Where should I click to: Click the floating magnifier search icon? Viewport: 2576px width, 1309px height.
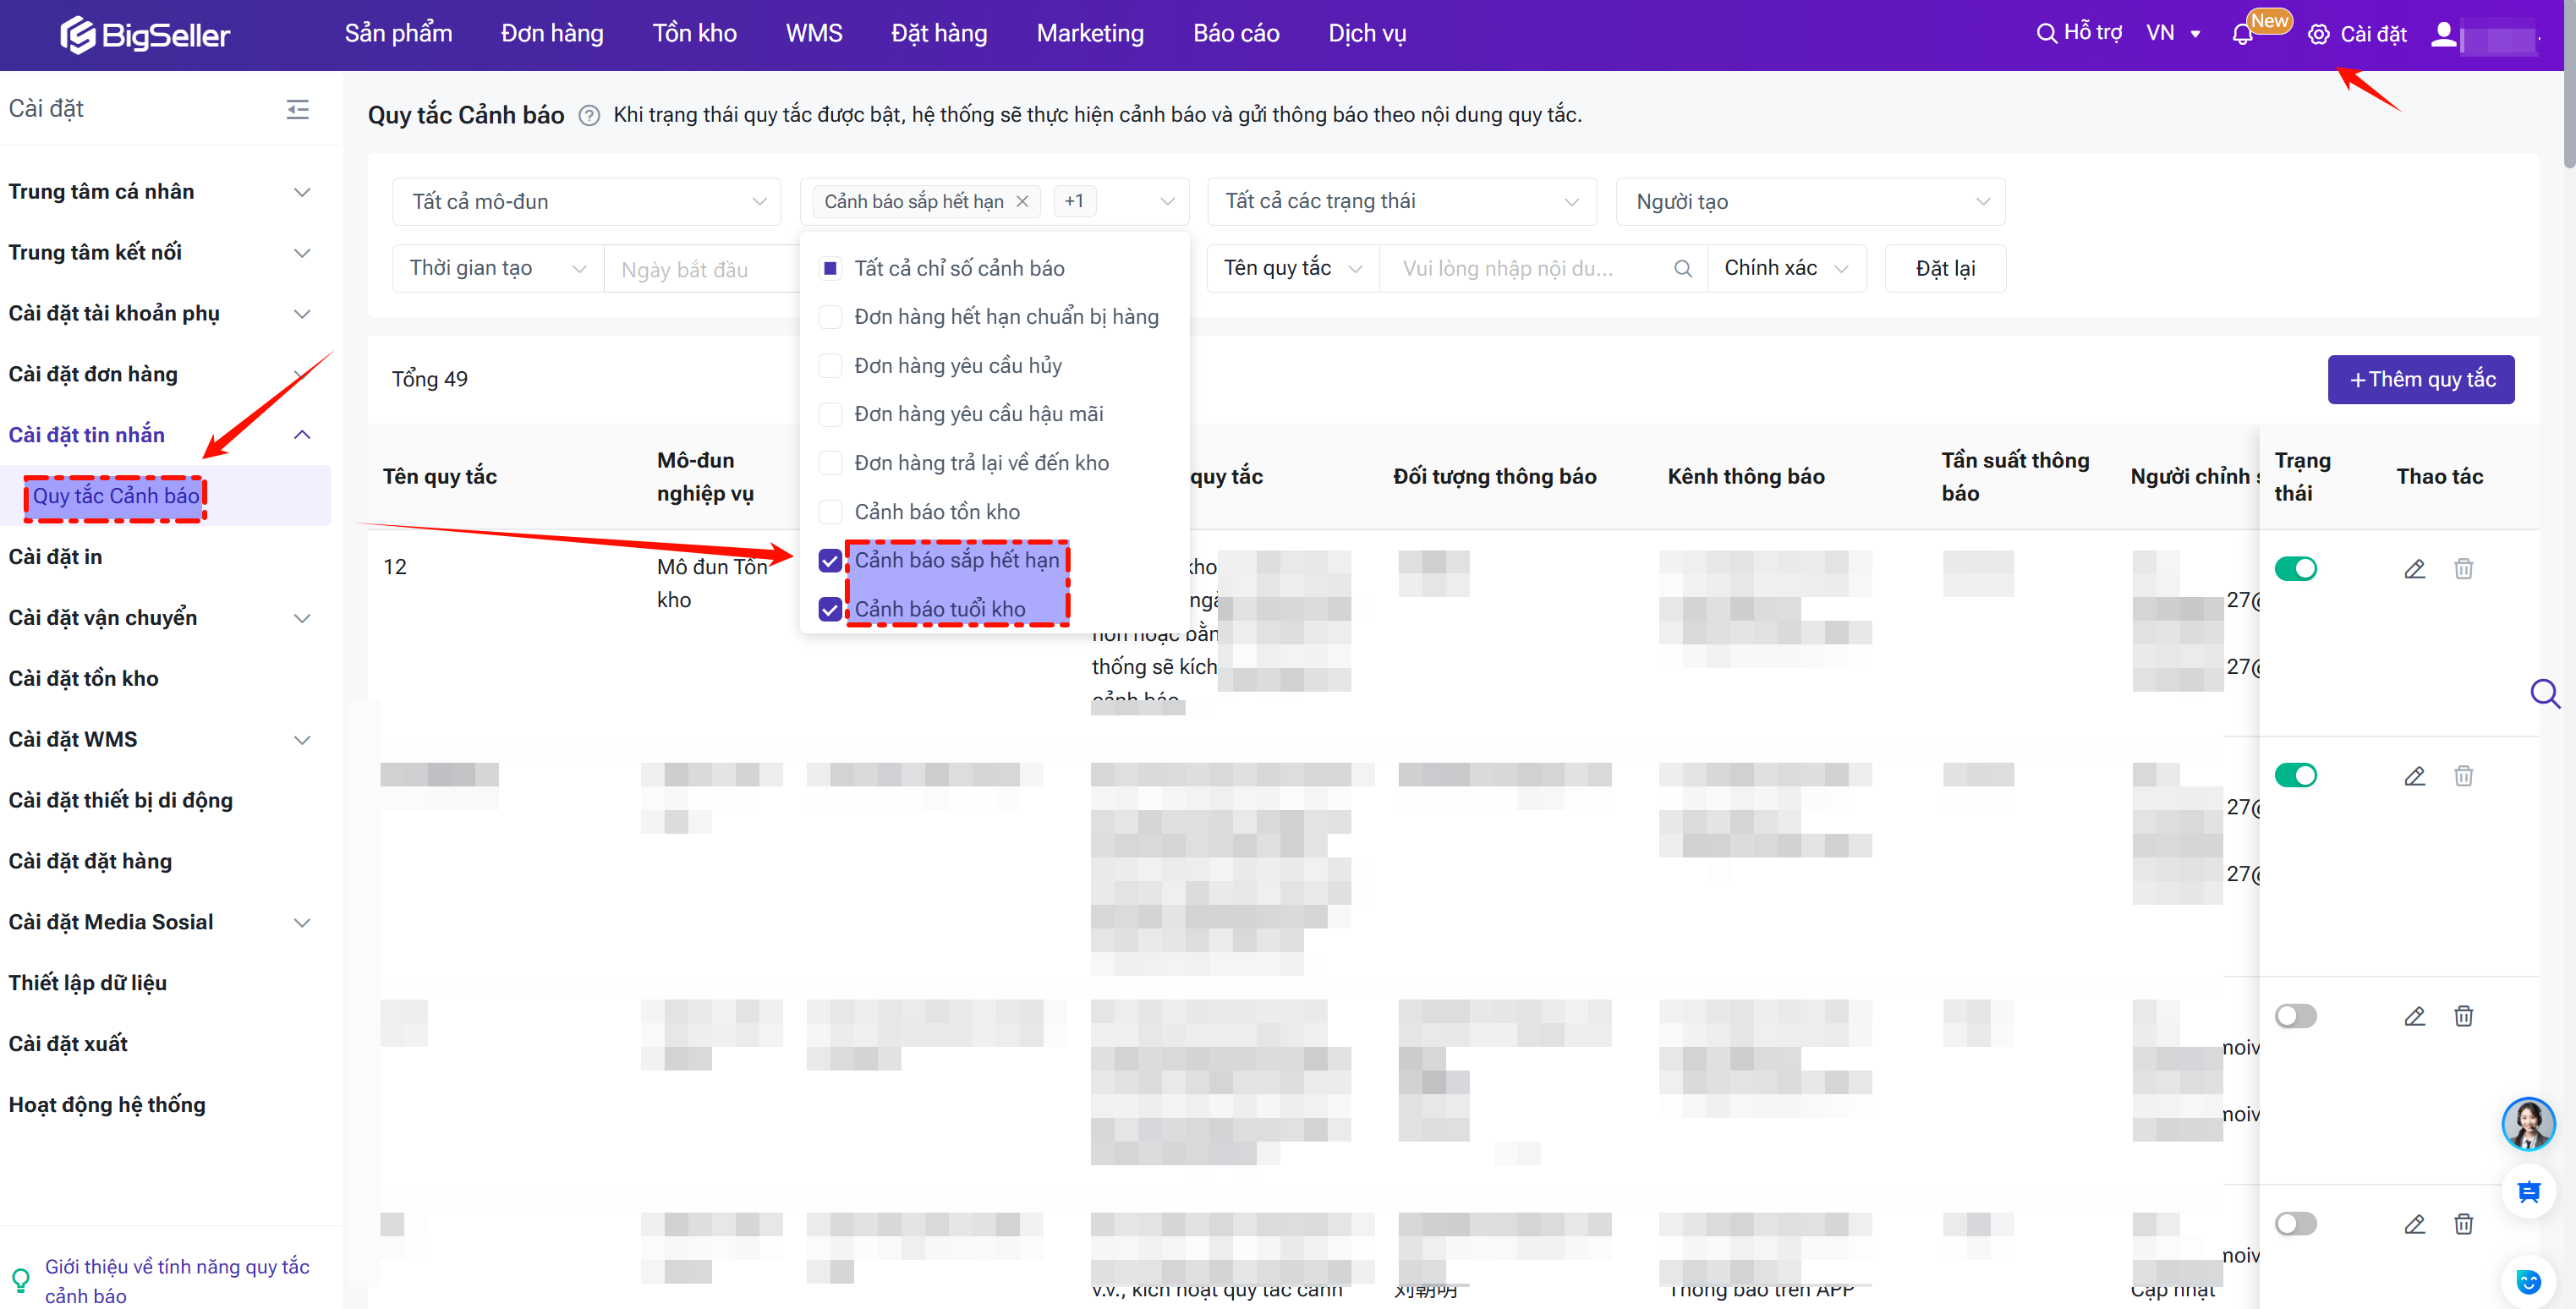(2544, 693)
